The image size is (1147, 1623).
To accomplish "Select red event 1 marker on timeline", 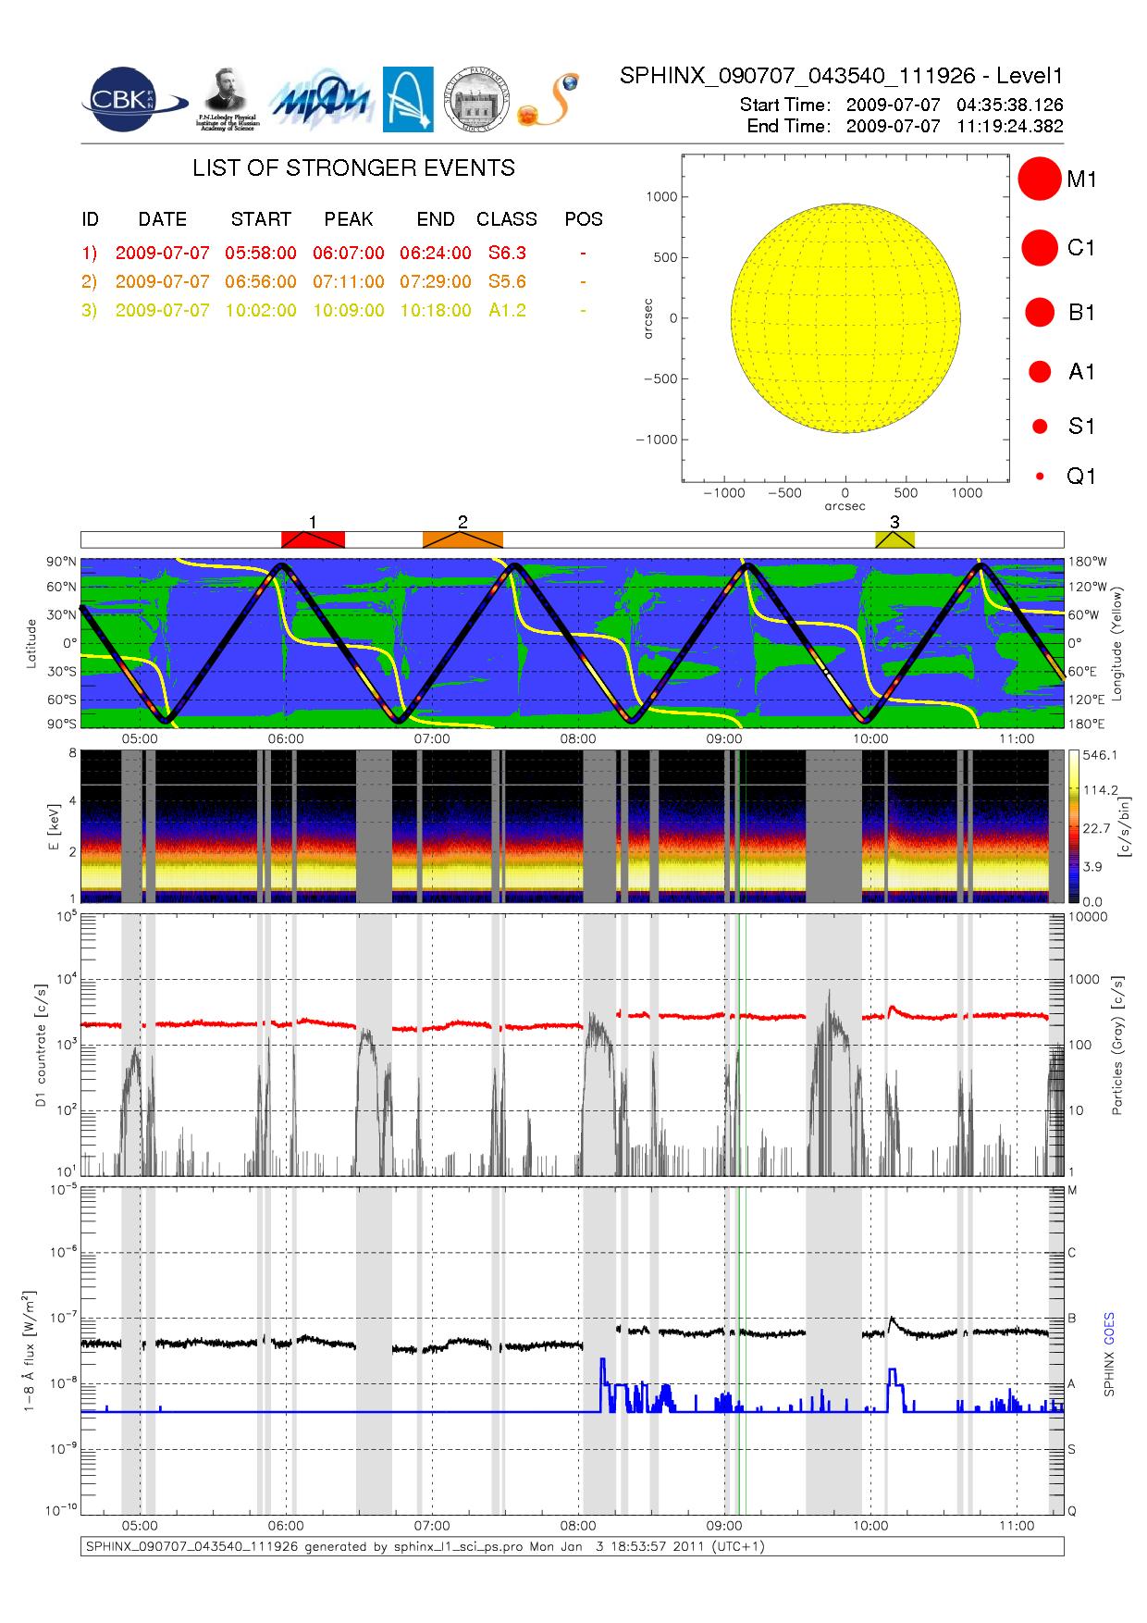I will [313, 539].
